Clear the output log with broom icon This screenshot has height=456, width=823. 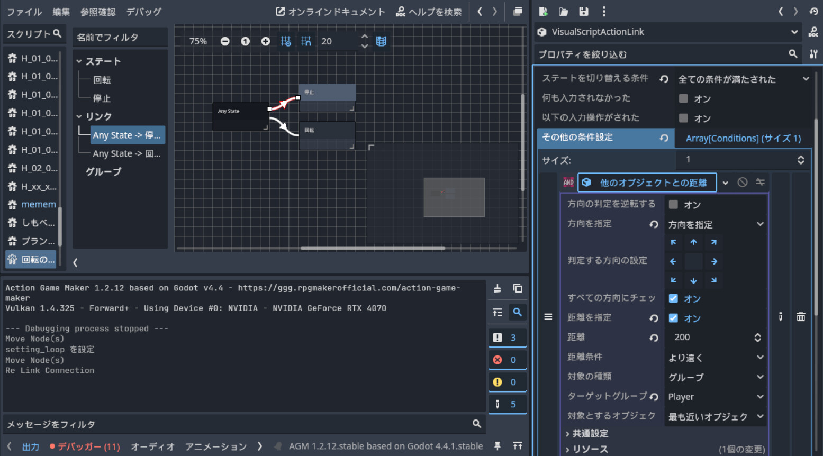pos(497,288)
